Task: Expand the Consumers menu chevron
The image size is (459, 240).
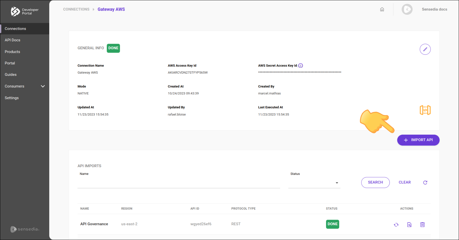Action: 43,86
